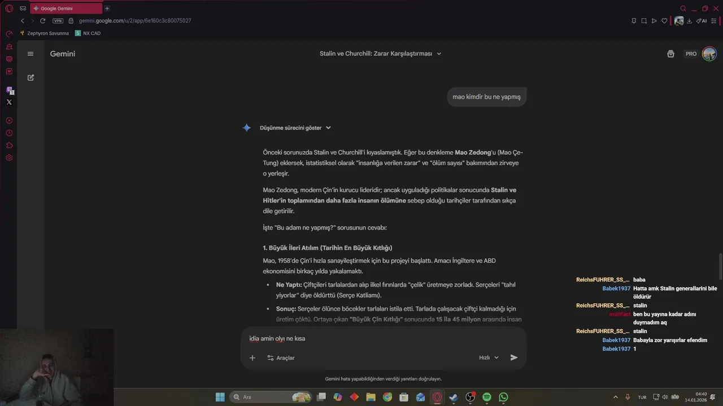Viewport: 723px width, 406px height.
Task: Open the M icon in Opera sidebar
Action: pos(9,71)
